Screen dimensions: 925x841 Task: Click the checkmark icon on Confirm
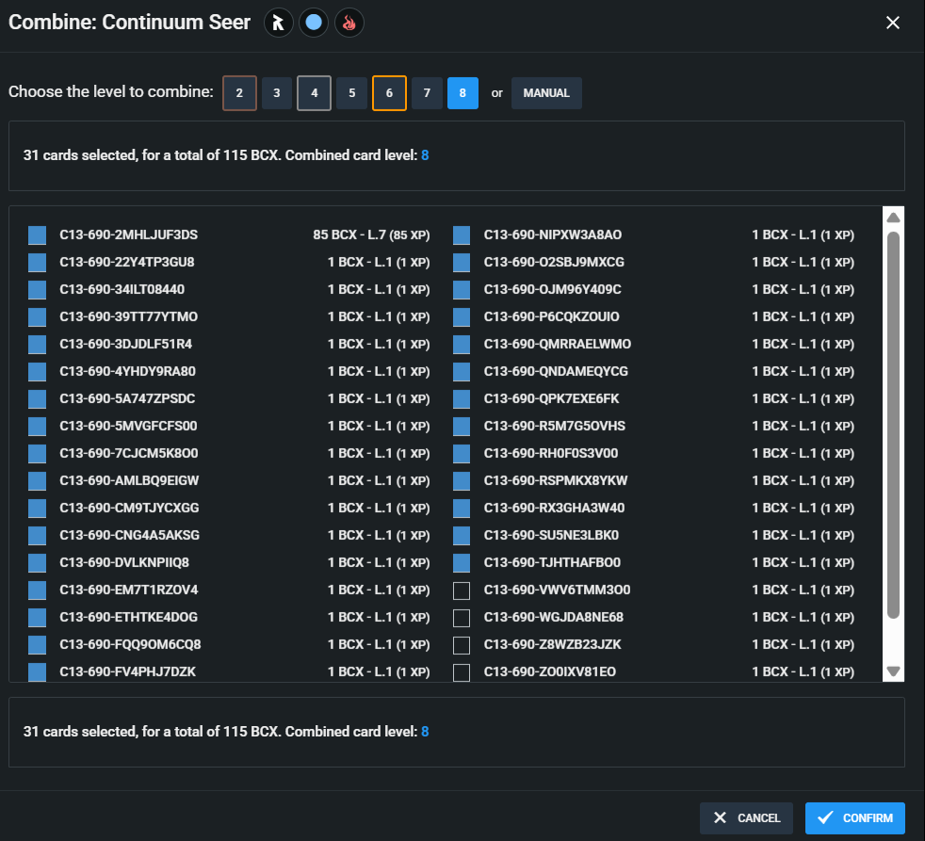coord(825,817)
